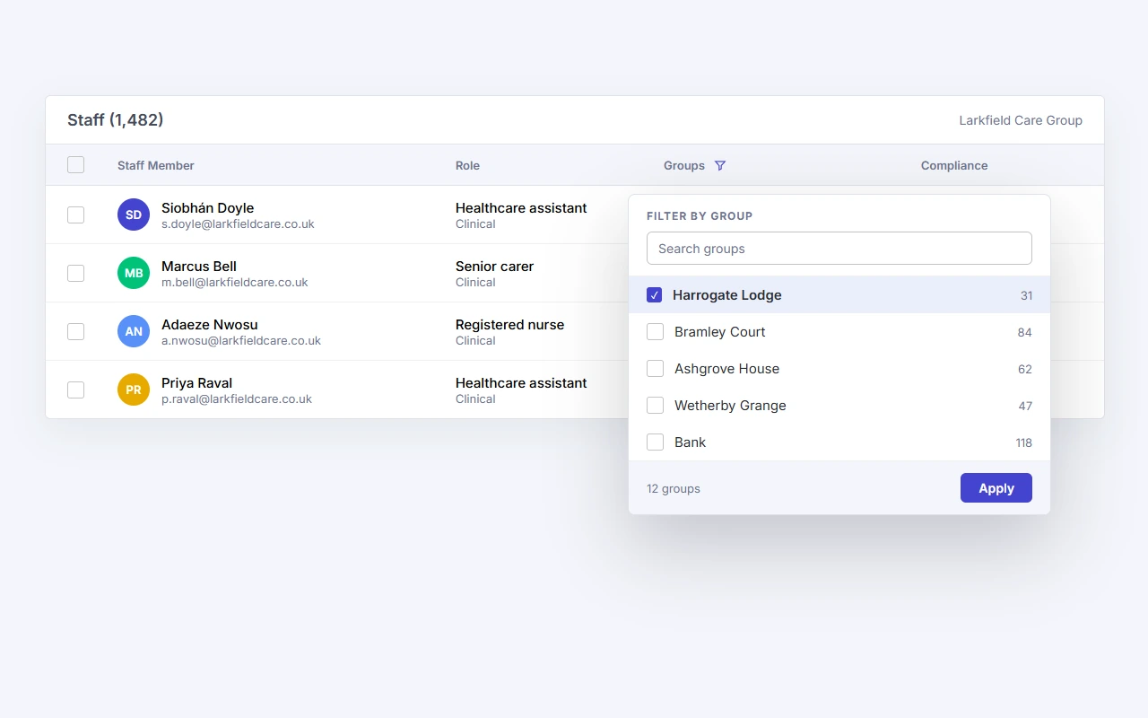Click the Harrogate Lodge group label
The width and height of the screenshot is (1148, 718).
tap(727, 294)
